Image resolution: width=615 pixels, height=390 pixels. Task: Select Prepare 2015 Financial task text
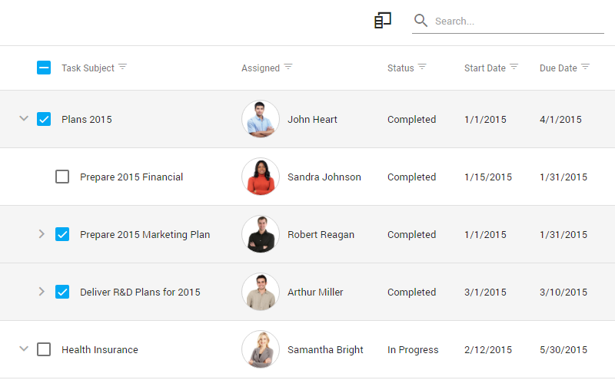(x=131, y=177)
